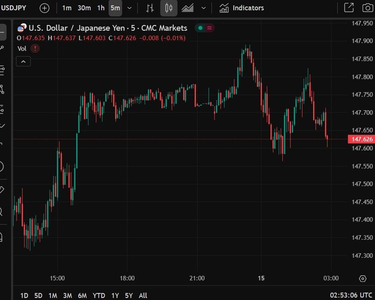Image resolution: width=375 pixels, height=300 pixels.
Task: Open chart settings gear near time axis
Action: point(362,278)
